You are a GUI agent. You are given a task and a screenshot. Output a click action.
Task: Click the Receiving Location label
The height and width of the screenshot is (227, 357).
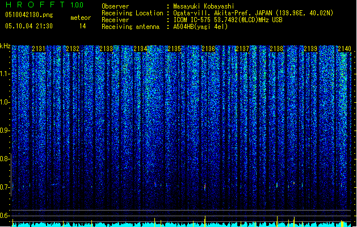coord(132,13)
